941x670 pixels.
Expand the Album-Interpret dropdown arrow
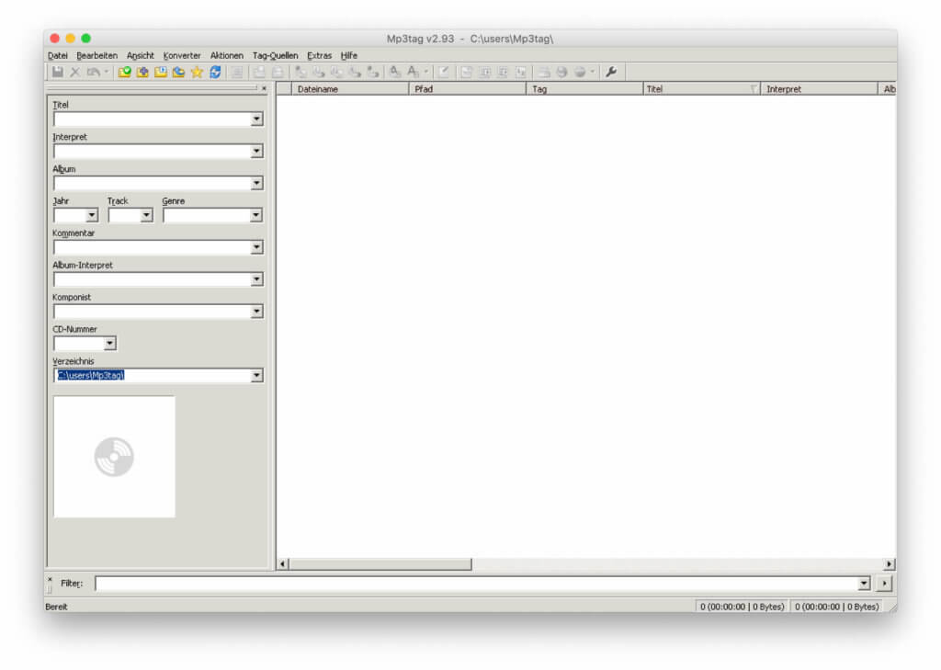tap(257, 279)
